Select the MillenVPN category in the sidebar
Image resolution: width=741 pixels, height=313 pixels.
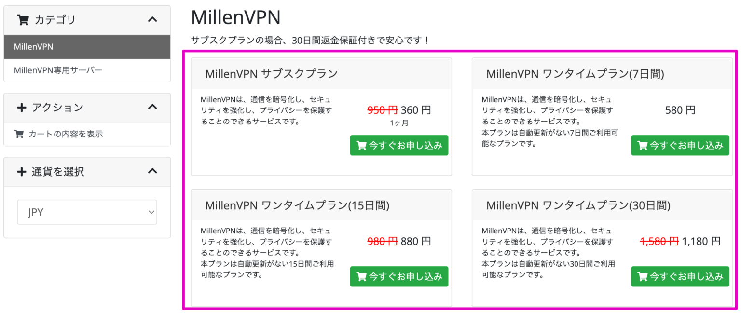[x=29, y=47]
